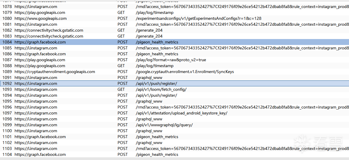
Task: Select request row 1103
Action: [175, 149]
